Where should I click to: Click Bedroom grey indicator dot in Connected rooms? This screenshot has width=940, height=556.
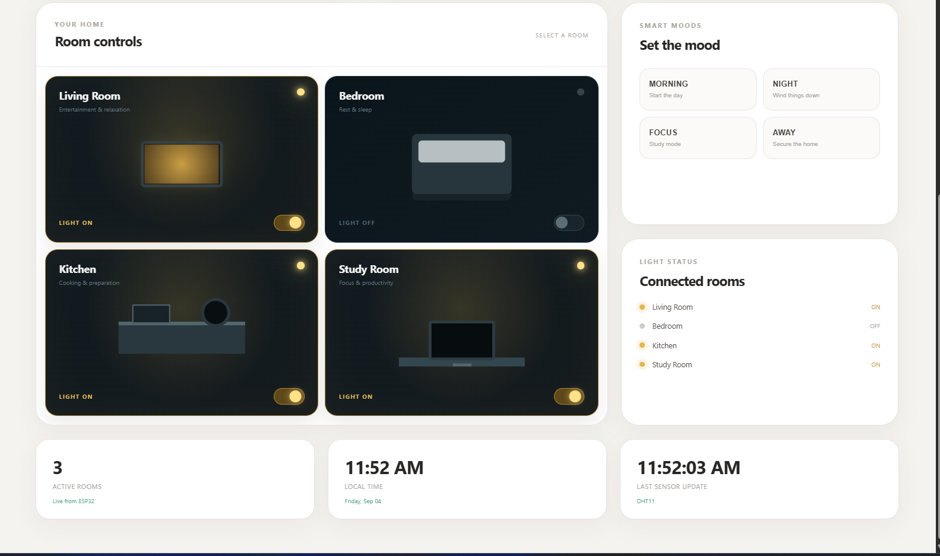642,326
